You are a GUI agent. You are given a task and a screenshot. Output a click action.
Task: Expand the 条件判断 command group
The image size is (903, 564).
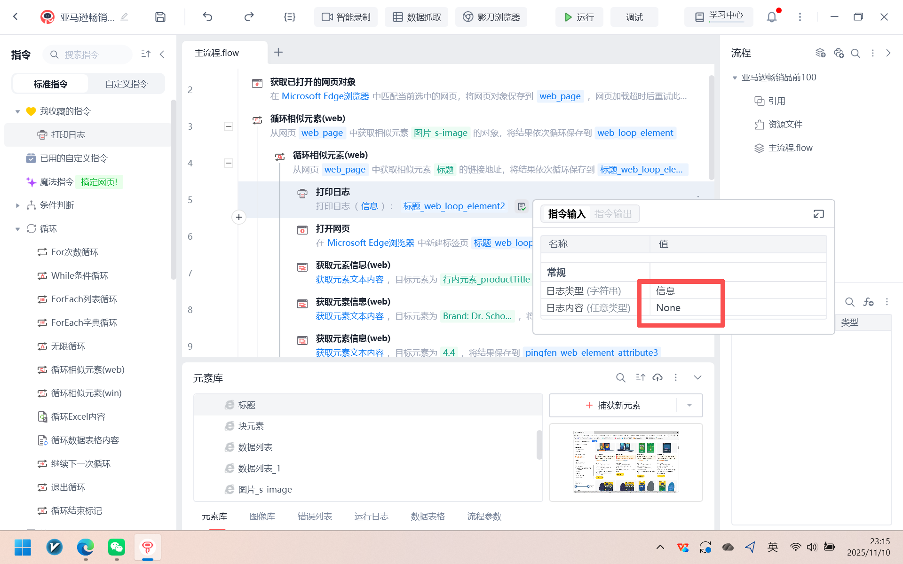pos(17,205)
